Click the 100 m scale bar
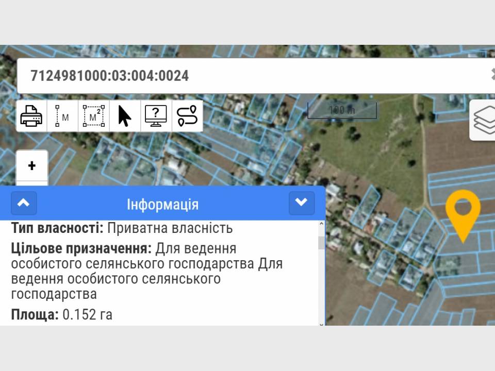495x371 pixels. click(x=342, y=110)
